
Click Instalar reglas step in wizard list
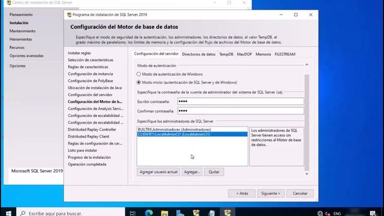pos(79,53)
